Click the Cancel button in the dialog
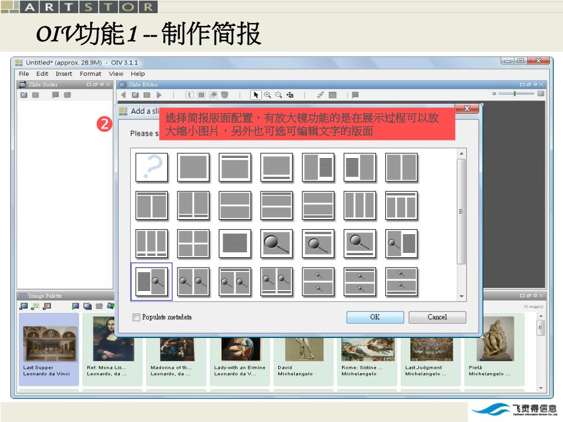The width and height of the screenshot is (563, 422). tap(437, 317)
